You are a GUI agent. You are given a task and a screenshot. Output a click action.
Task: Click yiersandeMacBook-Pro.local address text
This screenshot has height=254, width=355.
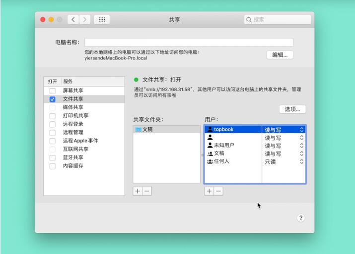[116, 58]
